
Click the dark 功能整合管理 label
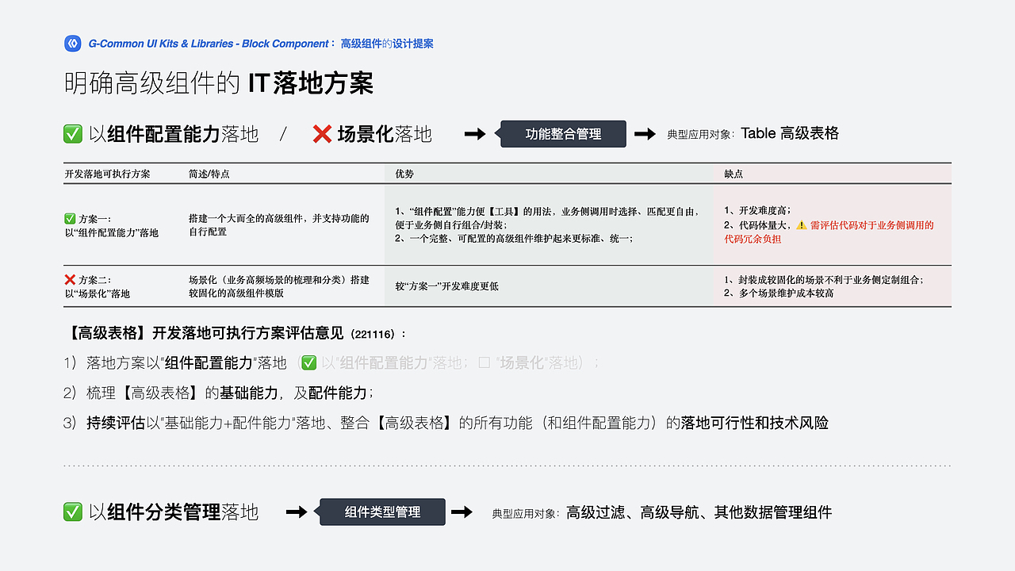(x=563, y=134)
